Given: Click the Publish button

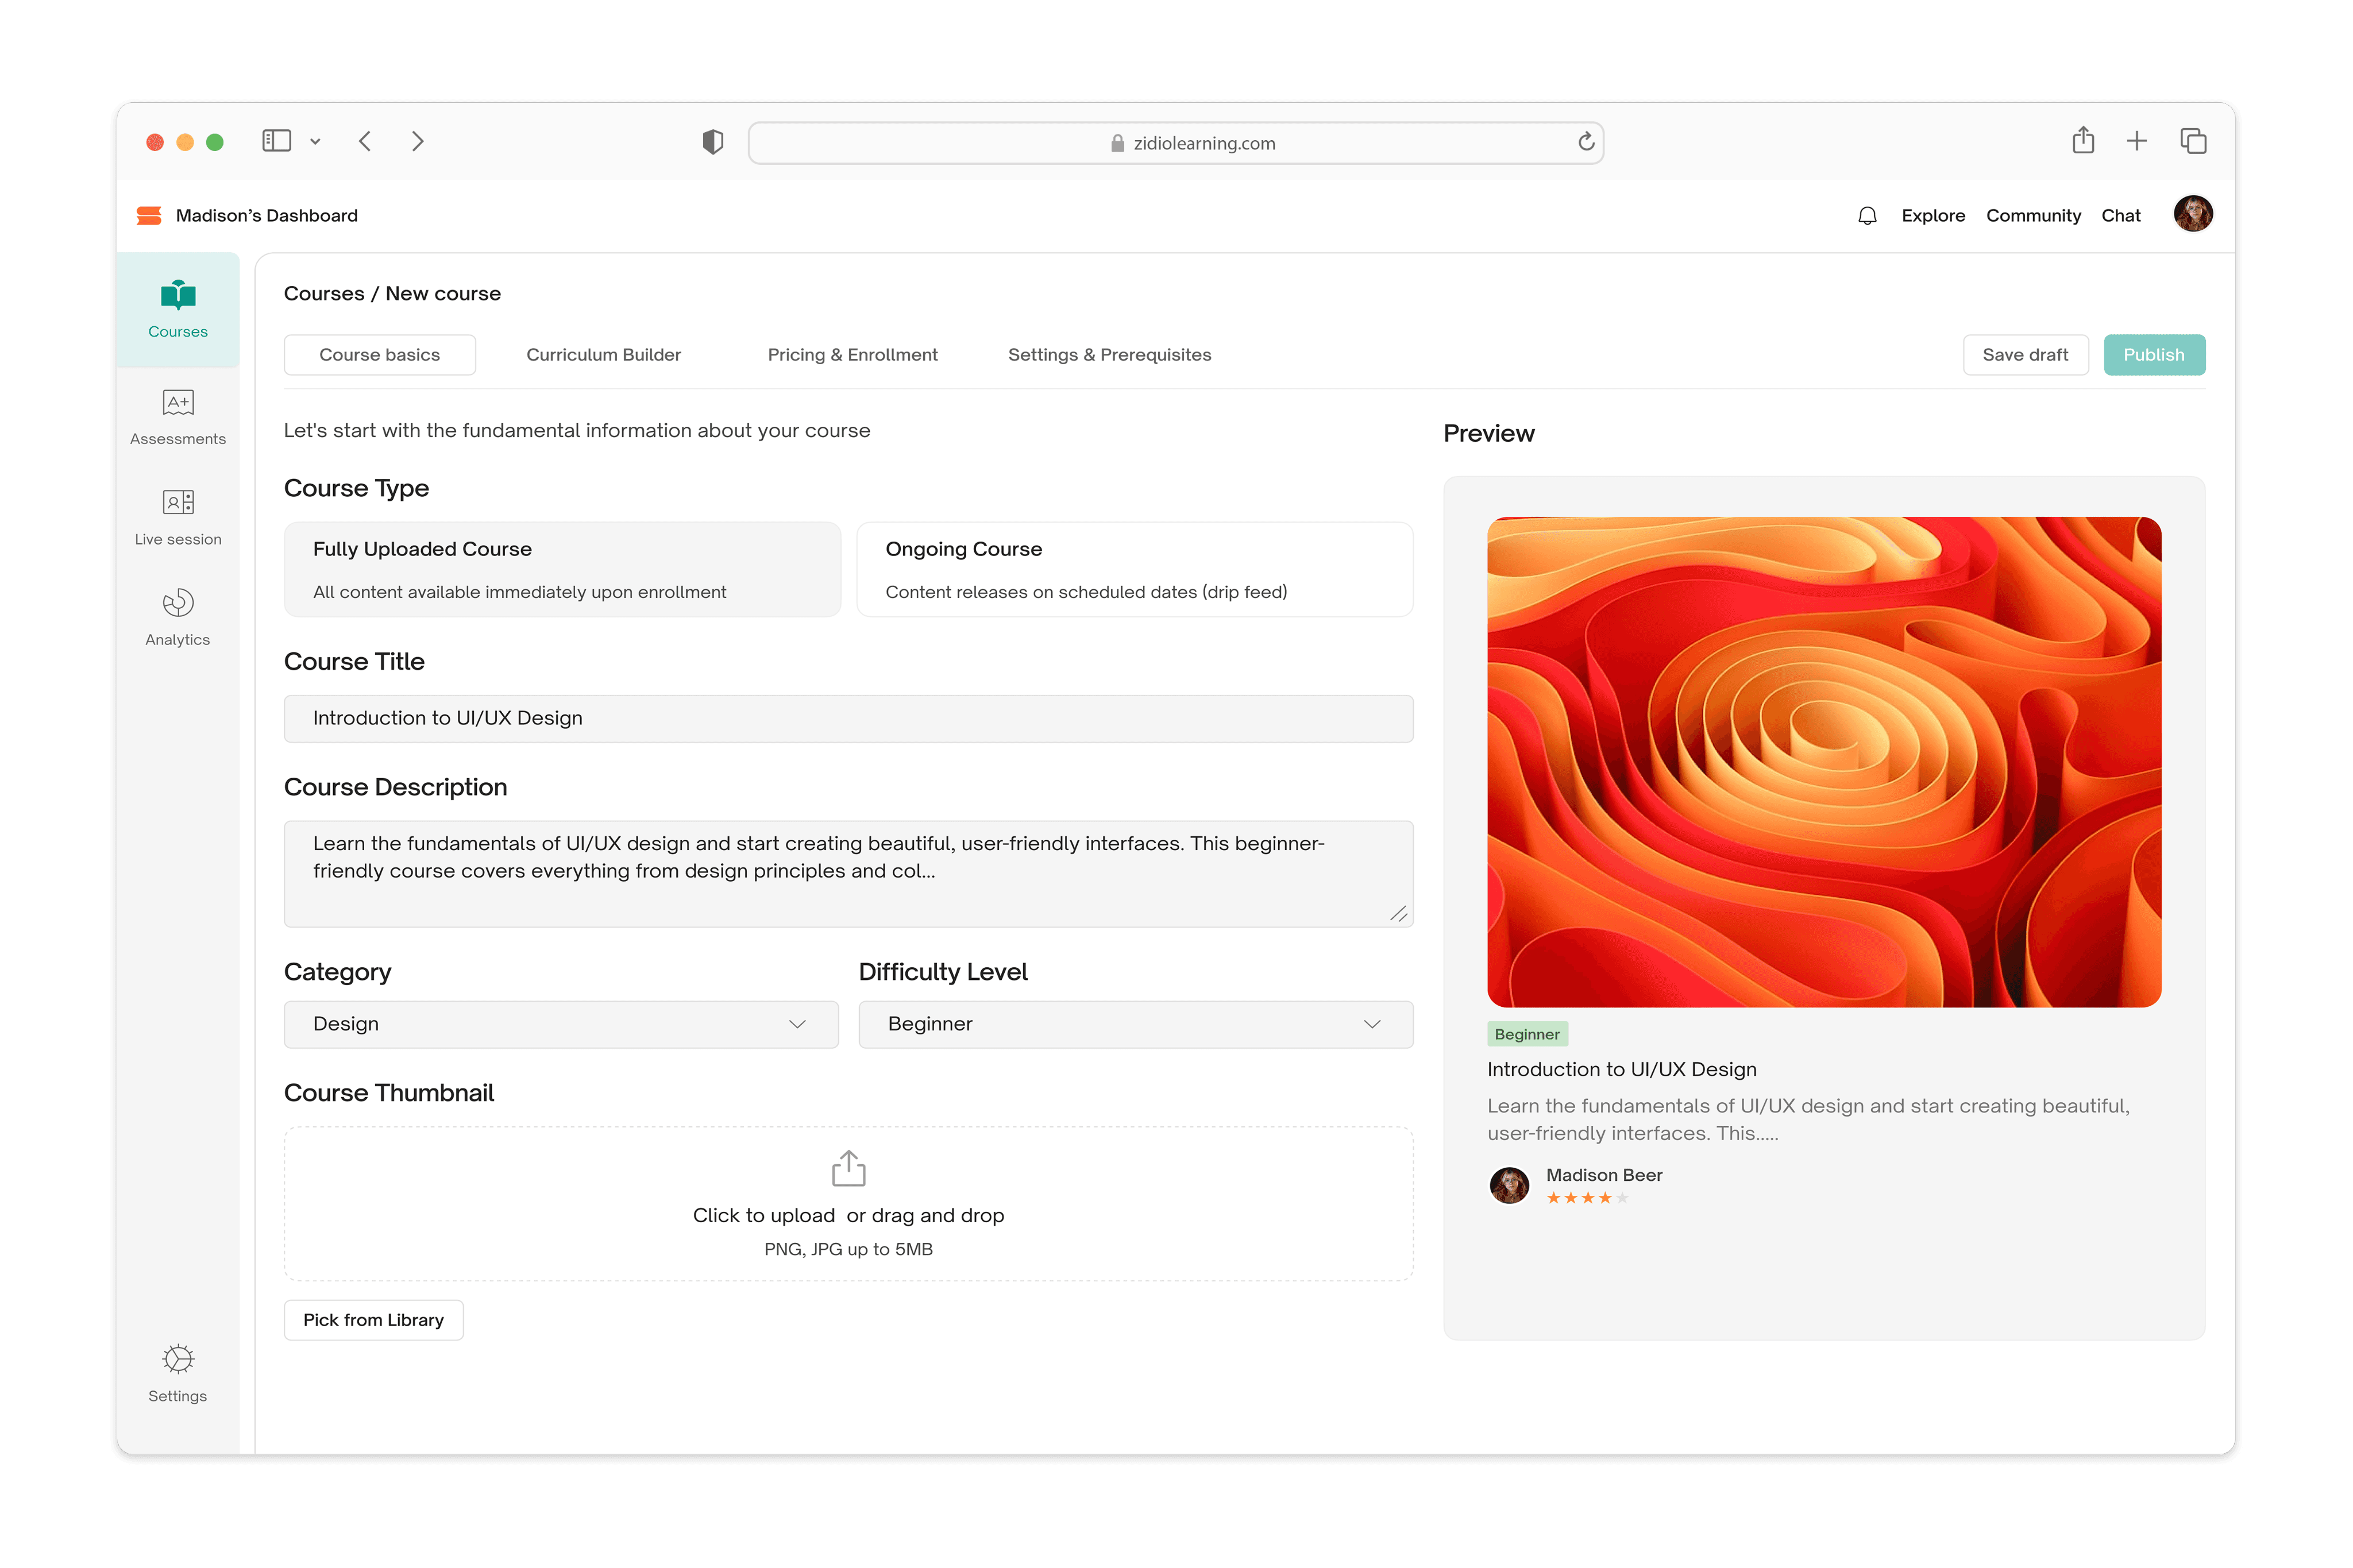Looking at the screenshot, I should 2154,354.
